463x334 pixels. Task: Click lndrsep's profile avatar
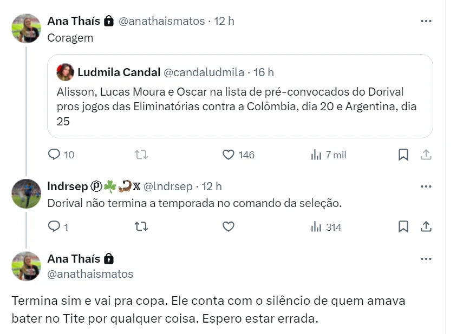point(26,193)
